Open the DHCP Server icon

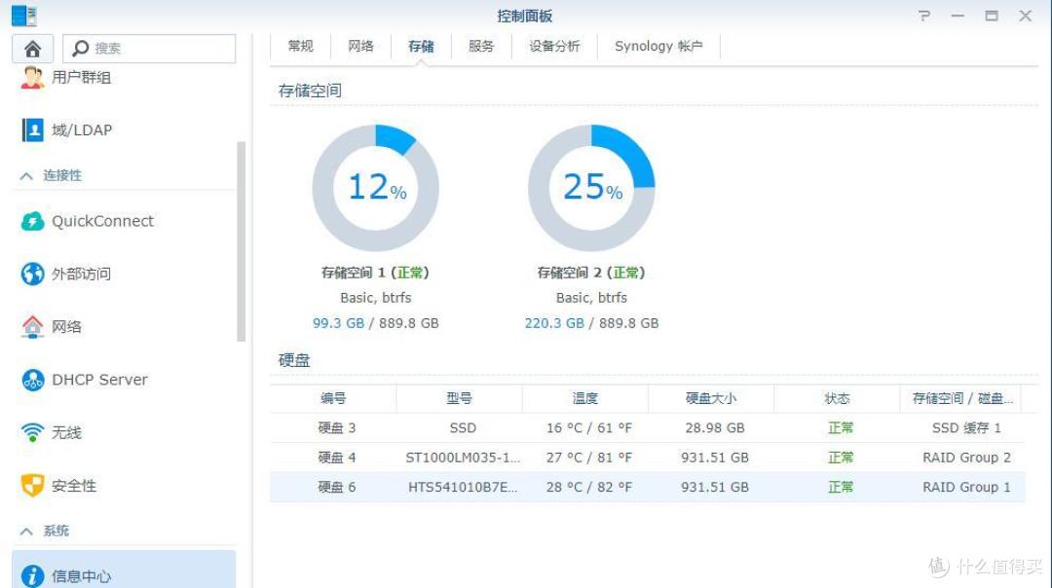(x=32, y=380)
